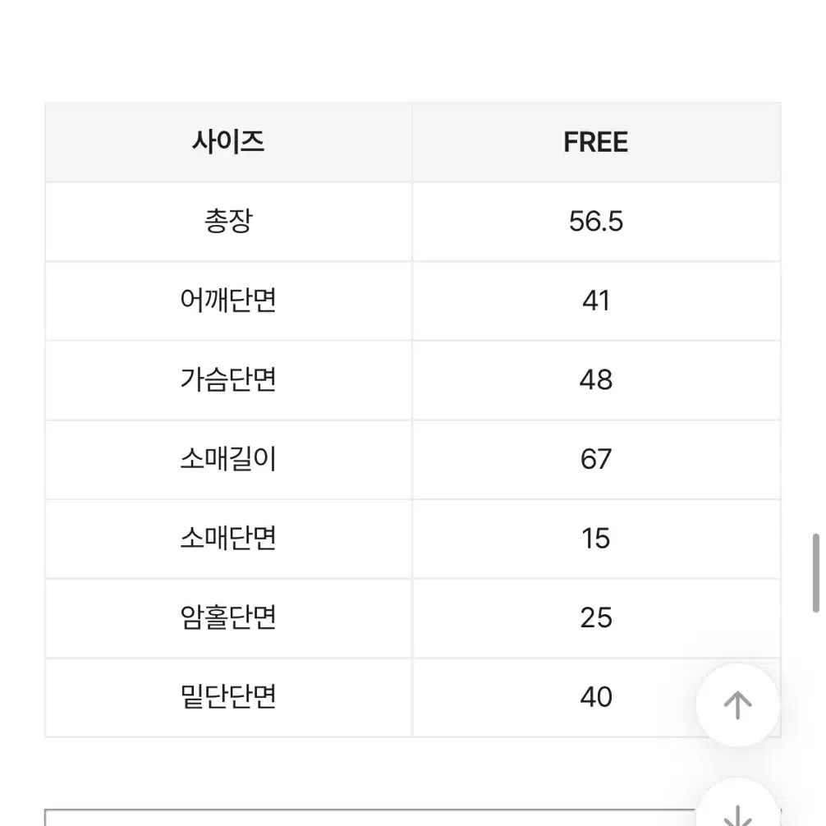Viewport: 826px width, 826px height.
Task: Click the 가슴단면 row label
Action: 228,380
